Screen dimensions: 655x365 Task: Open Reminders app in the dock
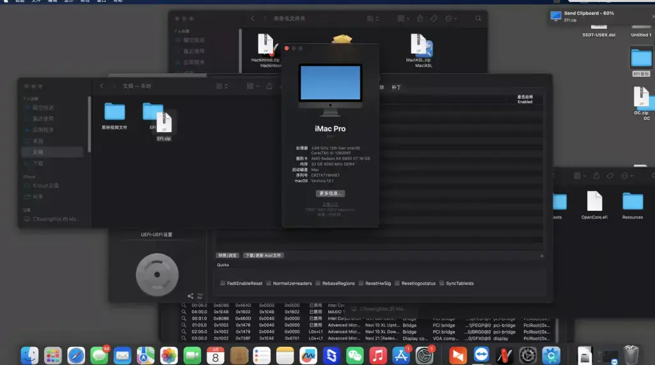tap(262, 356)
